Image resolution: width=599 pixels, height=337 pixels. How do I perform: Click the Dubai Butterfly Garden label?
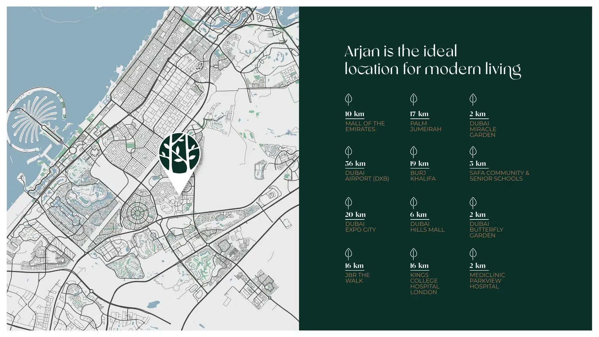(x=486, y=230)
